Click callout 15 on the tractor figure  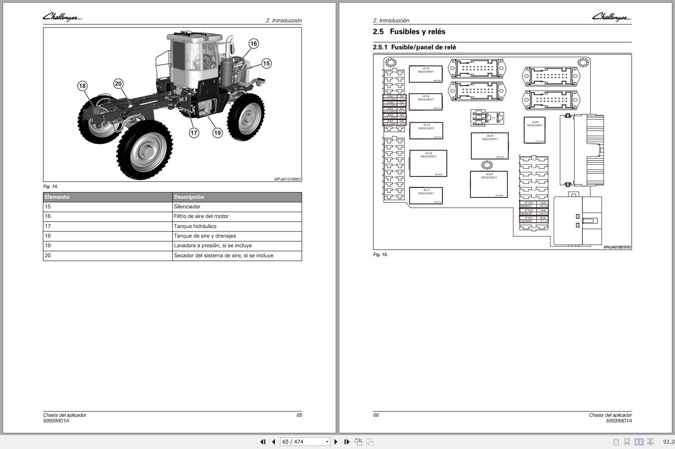(266, 63)
